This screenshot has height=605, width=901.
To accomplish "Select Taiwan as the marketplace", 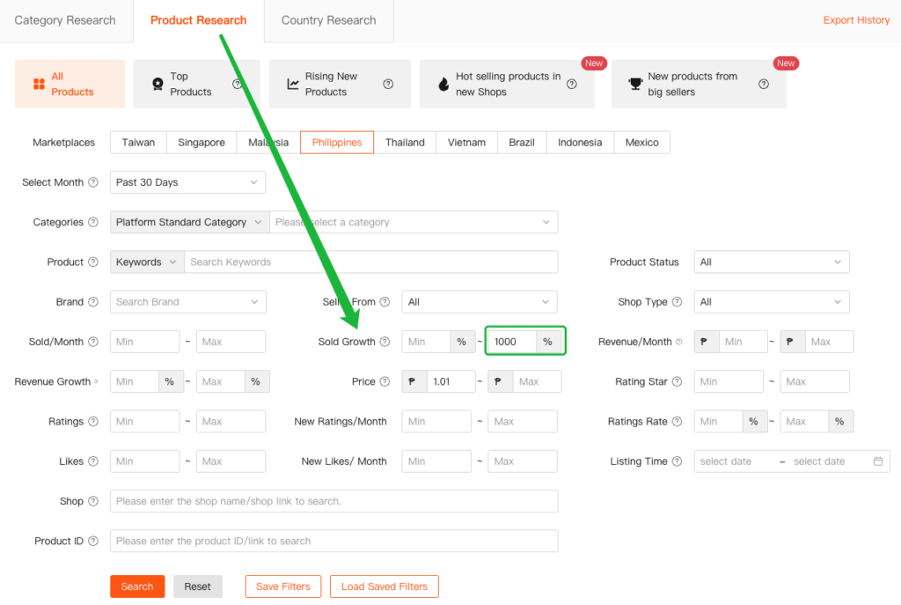I will point(138,143).
